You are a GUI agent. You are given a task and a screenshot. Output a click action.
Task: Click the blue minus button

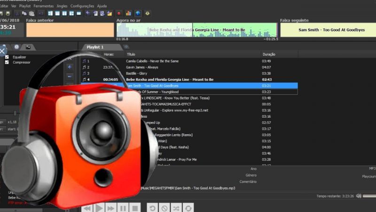click(70, 77)
